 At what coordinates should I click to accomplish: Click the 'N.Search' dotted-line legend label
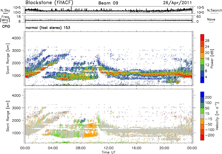coord(215,10)
